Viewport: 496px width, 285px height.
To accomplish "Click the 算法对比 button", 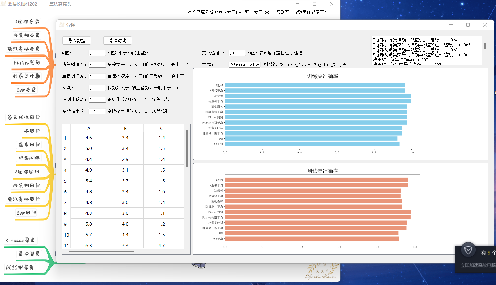I will point(118,41).
